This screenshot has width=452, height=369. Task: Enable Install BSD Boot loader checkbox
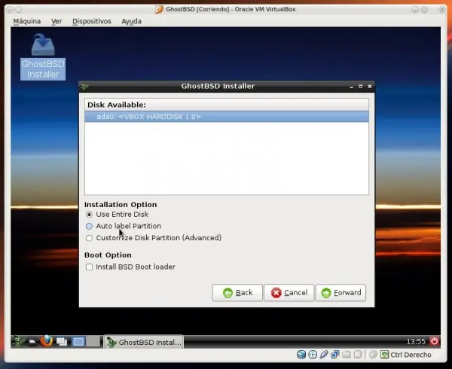[x=89, y=267]
